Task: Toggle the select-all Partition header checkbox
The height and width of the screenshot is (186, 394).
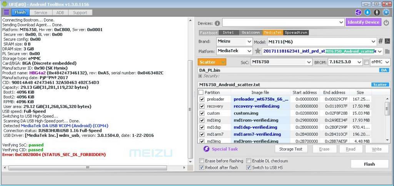Action: pyautogui.click(x=201, y=92)
